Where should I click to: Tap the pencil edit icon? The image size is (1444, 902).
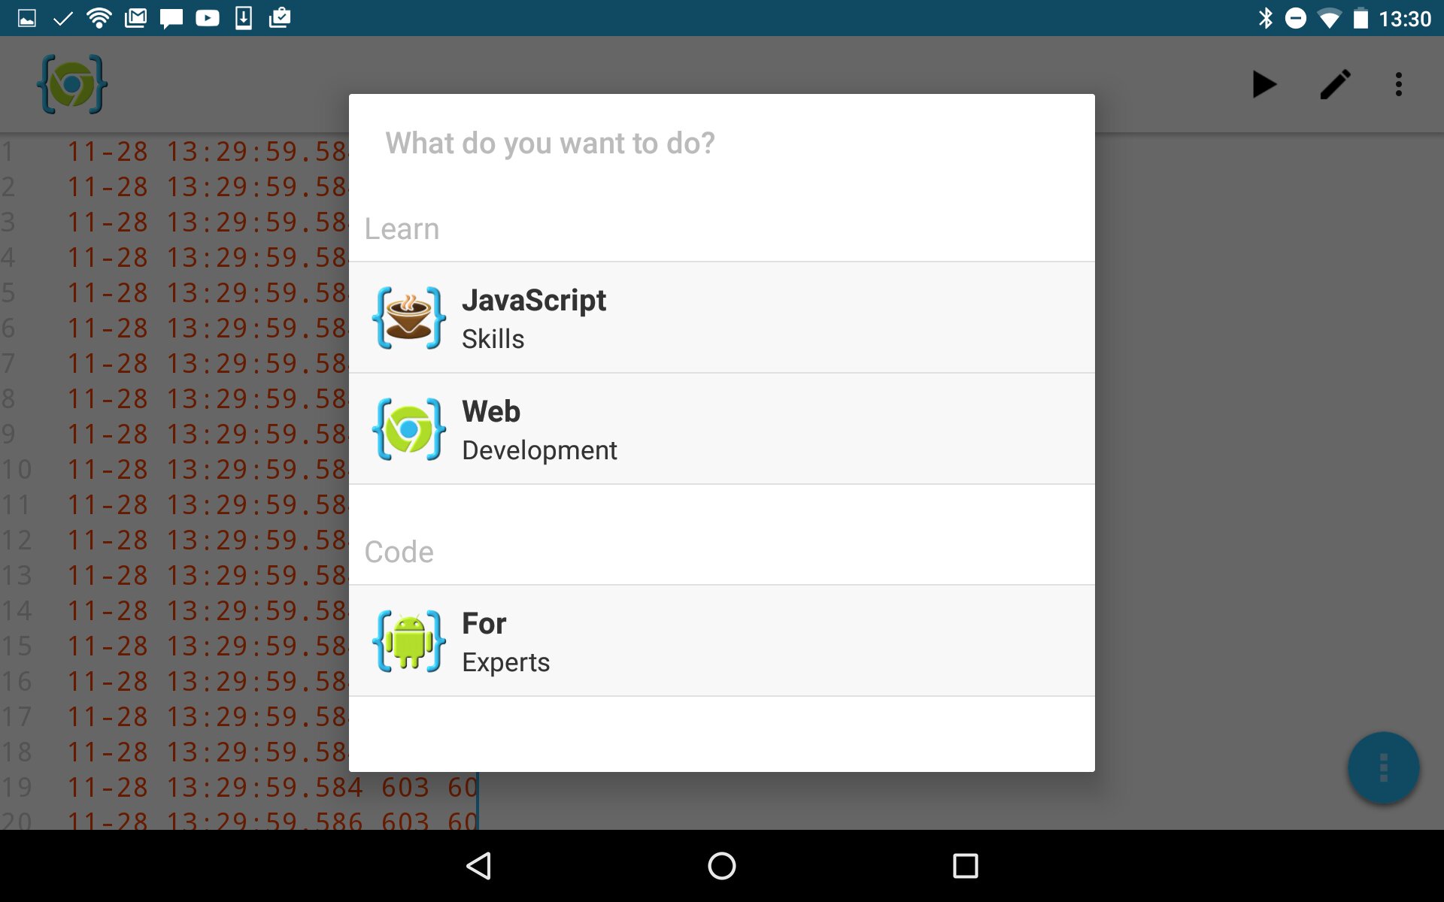click(1335, 84)
